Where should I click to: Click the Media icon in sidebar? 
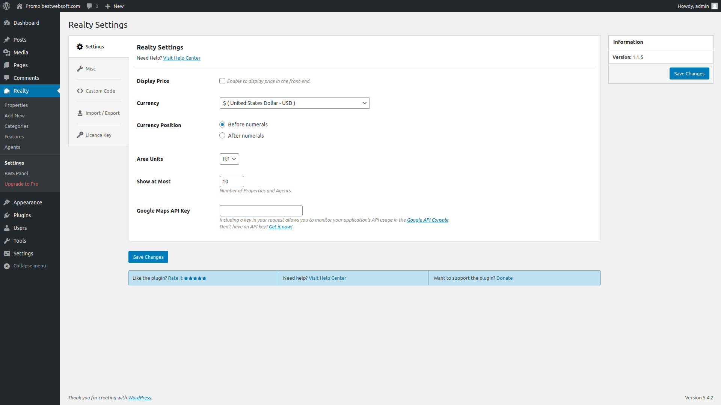7,52
